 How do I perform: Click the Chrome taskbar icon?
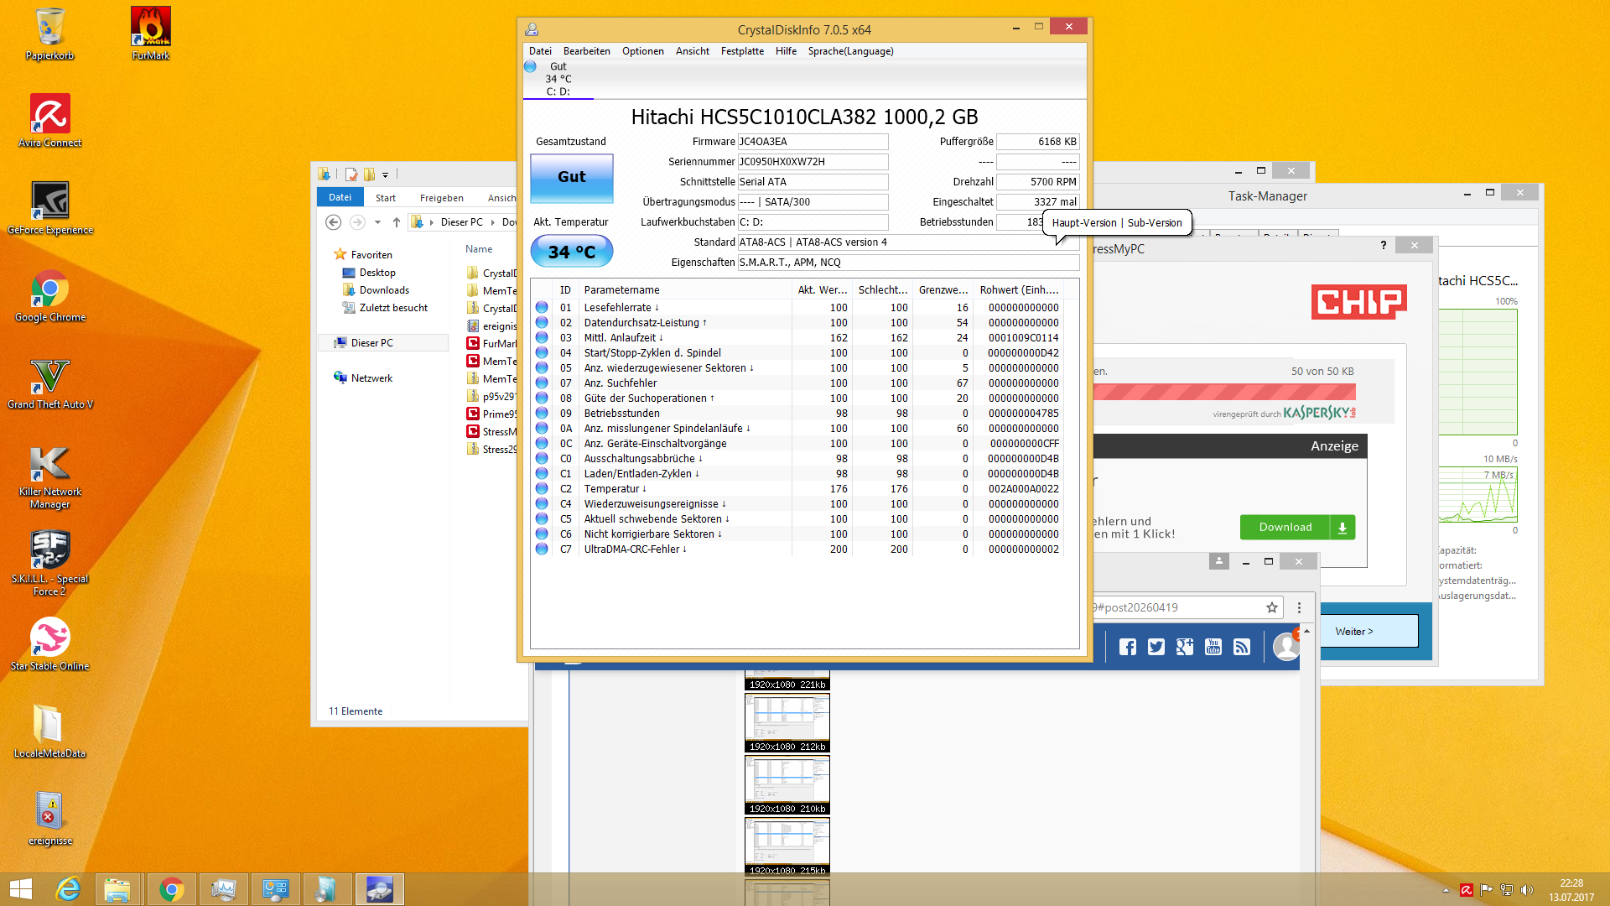click(x=172, y=889)
